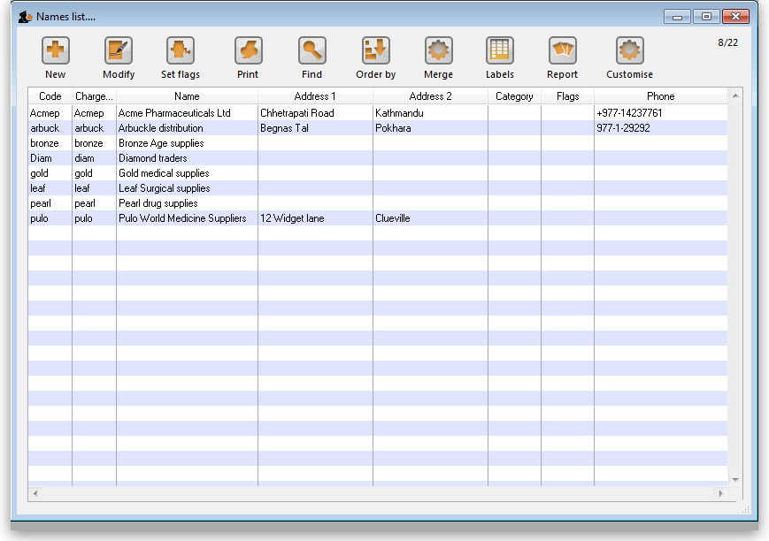Open the Modify tool

click(x=118, y=50)
